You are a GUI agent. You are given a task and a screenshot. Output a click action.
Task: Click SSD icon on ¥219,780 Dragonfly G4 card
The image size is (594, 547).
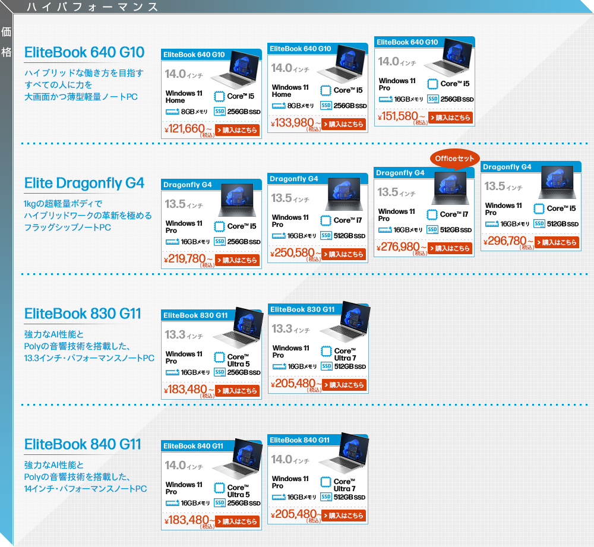pos(220,241)
